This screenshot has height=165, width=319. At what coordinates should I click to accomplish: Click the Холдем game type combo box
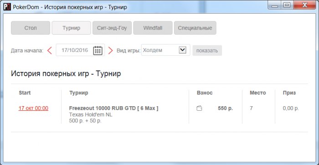coord(165,50)
